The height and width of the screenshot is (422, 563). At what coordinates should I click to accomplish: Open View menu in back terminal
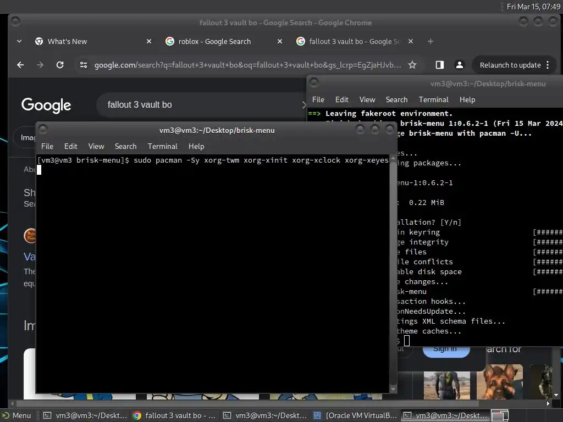pyautogui.click(x=367, y=100)
